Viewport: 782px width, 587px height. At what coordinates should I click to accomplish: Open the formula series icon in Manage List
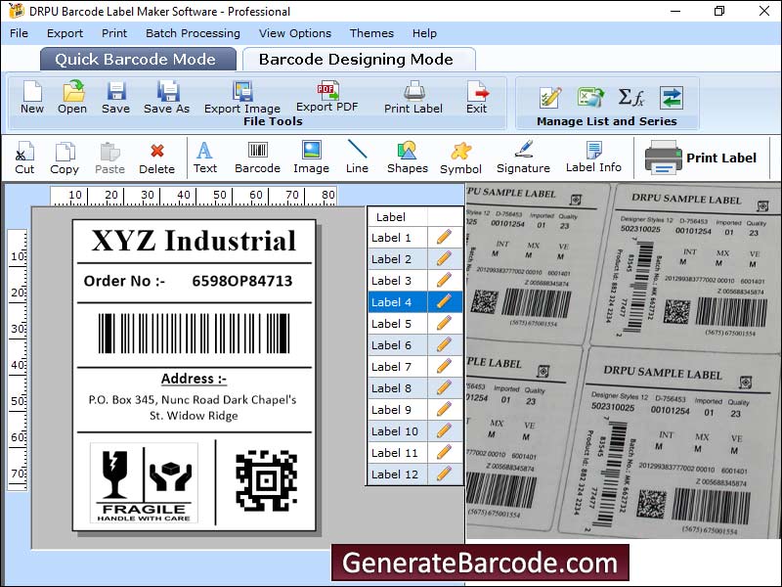click(630, 98)
